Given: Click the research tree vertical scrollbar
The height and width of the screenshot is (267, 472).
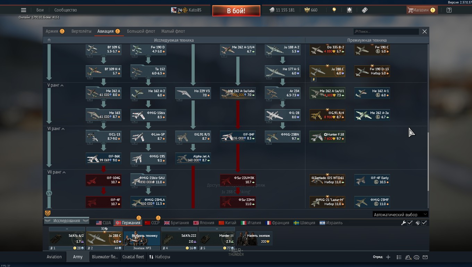Looking at the screenshot, I should coord(428,162).
